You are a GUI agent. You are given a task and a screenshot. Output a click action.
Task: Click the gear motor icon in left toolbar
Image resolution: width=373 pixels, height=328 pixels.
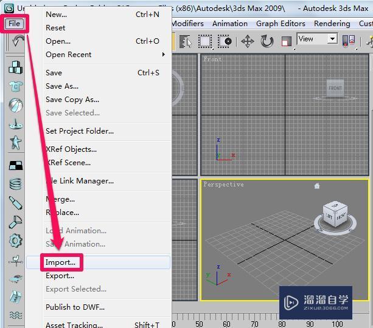coord(16,241)
